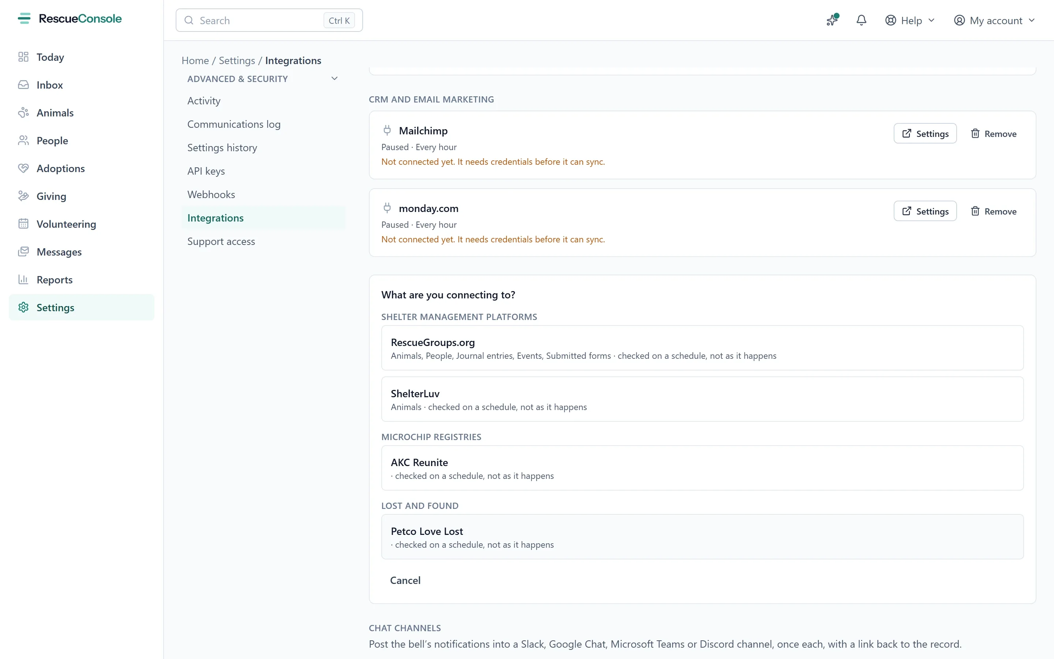Image resolution: width=1054 pixels, height=659 pixels.
Task: Choose RescueGroups.org as the platform
Action: pos(702,348)
